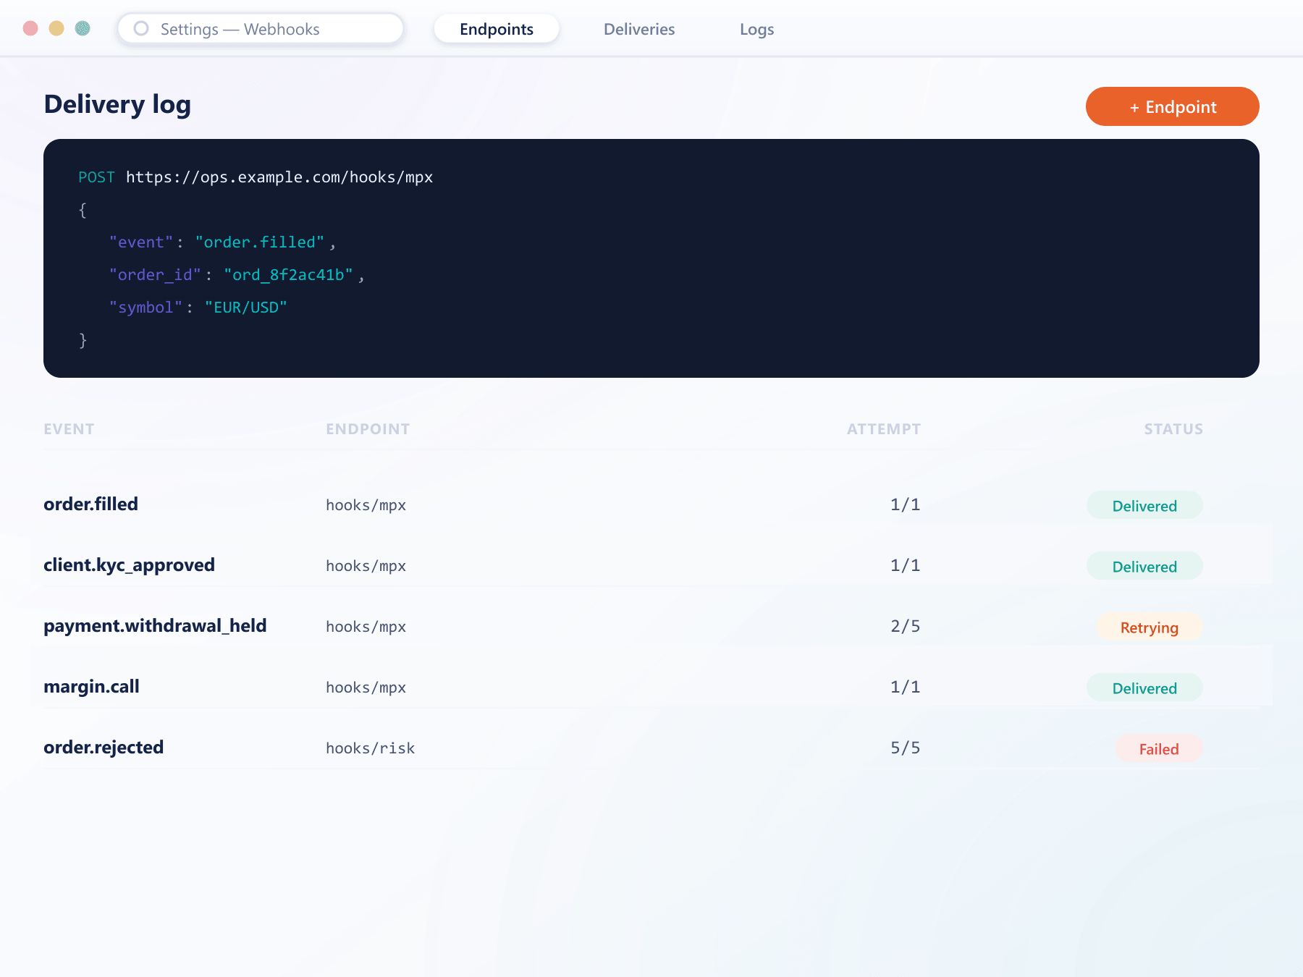Screen dimensions: 1303x977
Task: Click the POST request URL line
Action: point(256,177)
